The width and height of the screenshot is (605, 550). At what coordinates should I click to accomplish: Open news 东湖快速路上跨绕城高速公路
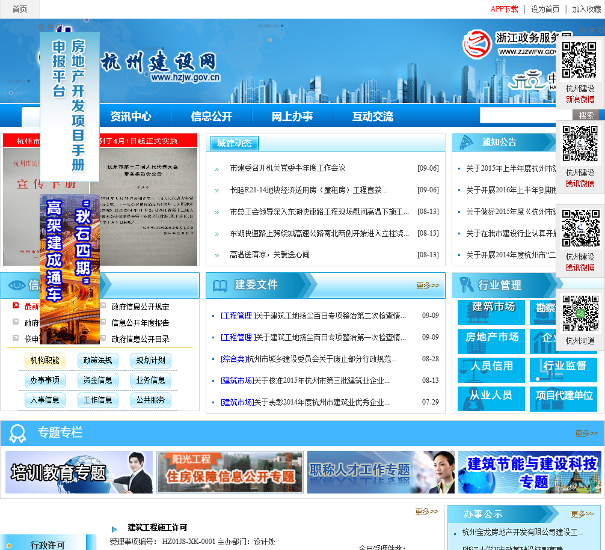[319, 233]
